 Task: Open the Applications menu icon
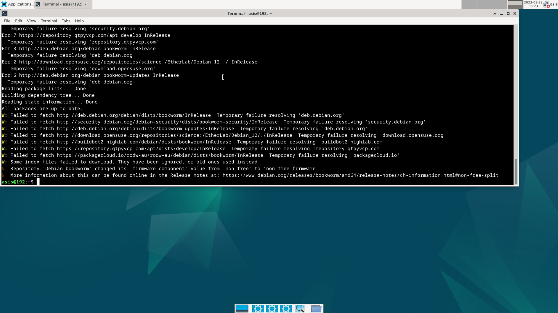pos(4,4)
